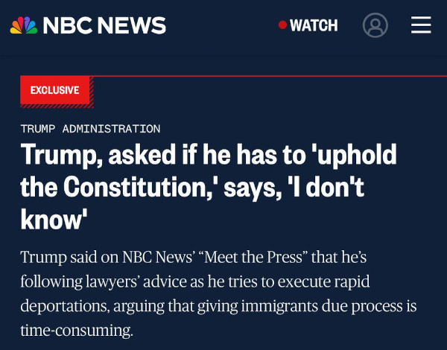
Task: Open the WATCH live stream link
Action: [x=314, y=25]
